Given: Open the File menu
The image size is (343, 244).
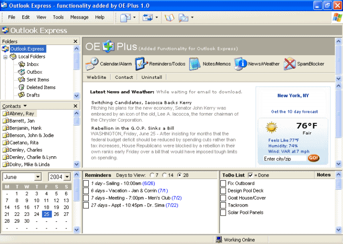Looking at the screenshot, I should [12, 17].
